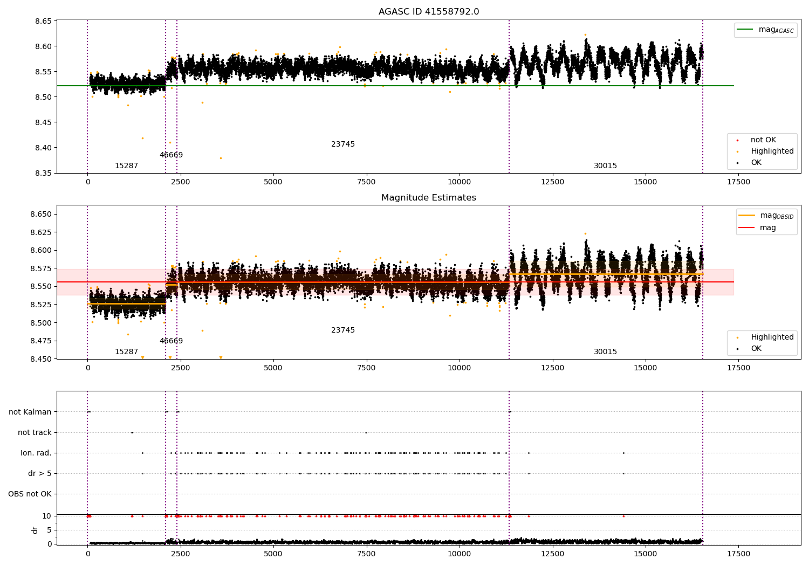The width and height of the screenshot is (809, 566).
Task: Click the AGASC ID 41558792.0 plot title
Action: coord(428,12)
